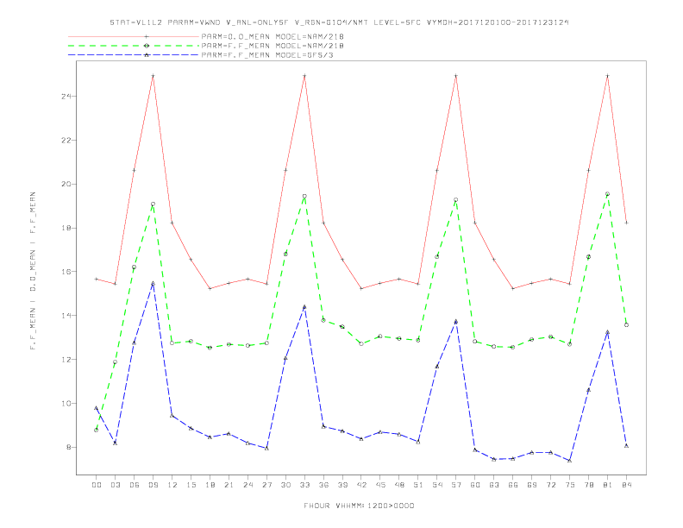The image size is (683, 528).
Task: Click x-axis tick label 54
Action: [437, 485]
